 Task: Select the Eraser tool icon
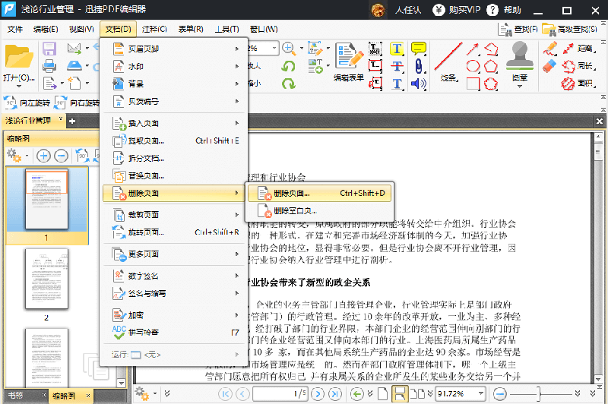[549, 66]
